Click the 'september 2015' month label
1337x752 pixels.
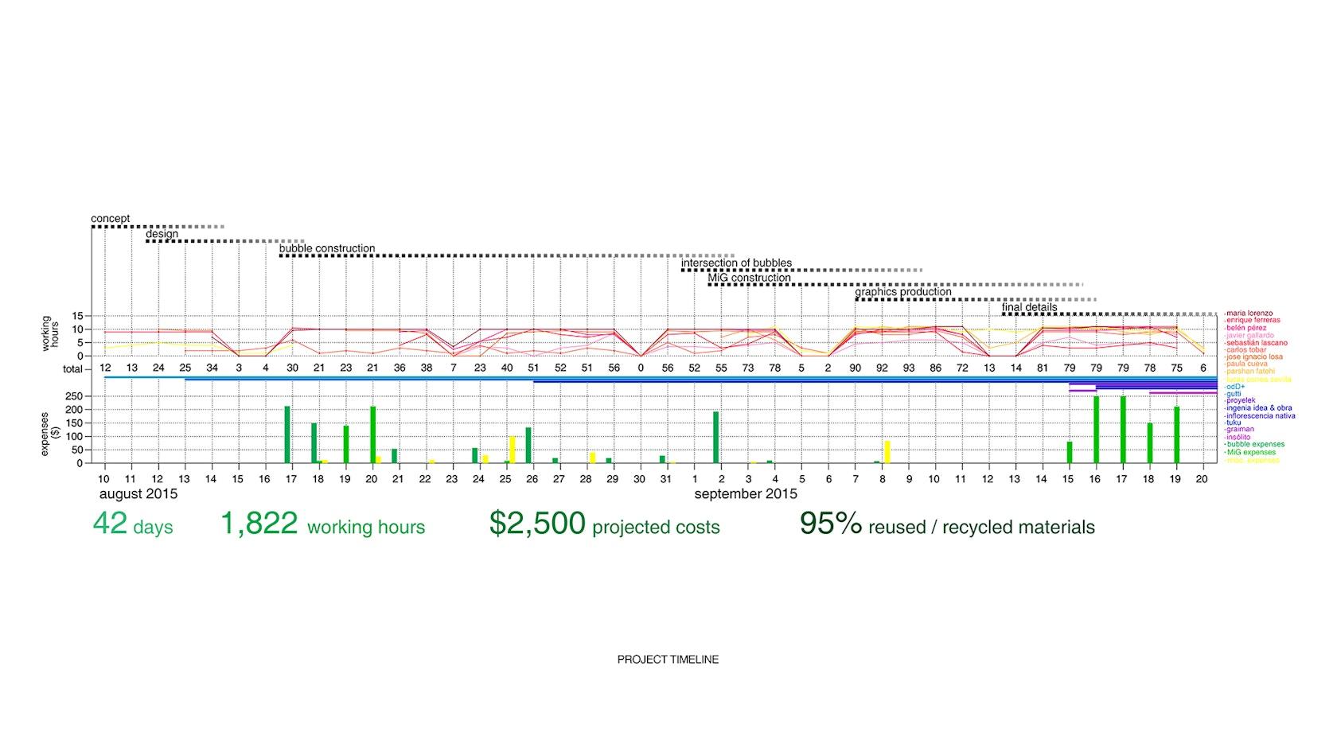[746, 494]
